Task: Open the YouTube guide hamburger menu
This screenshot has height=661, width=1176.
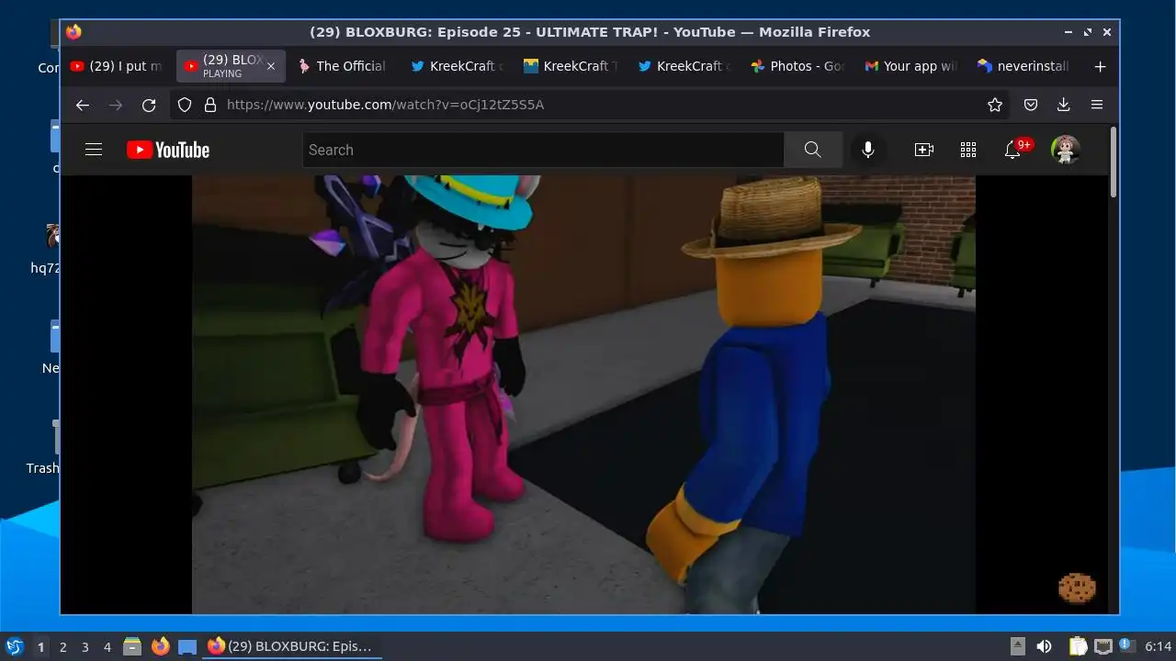Action: click(94, 150)
